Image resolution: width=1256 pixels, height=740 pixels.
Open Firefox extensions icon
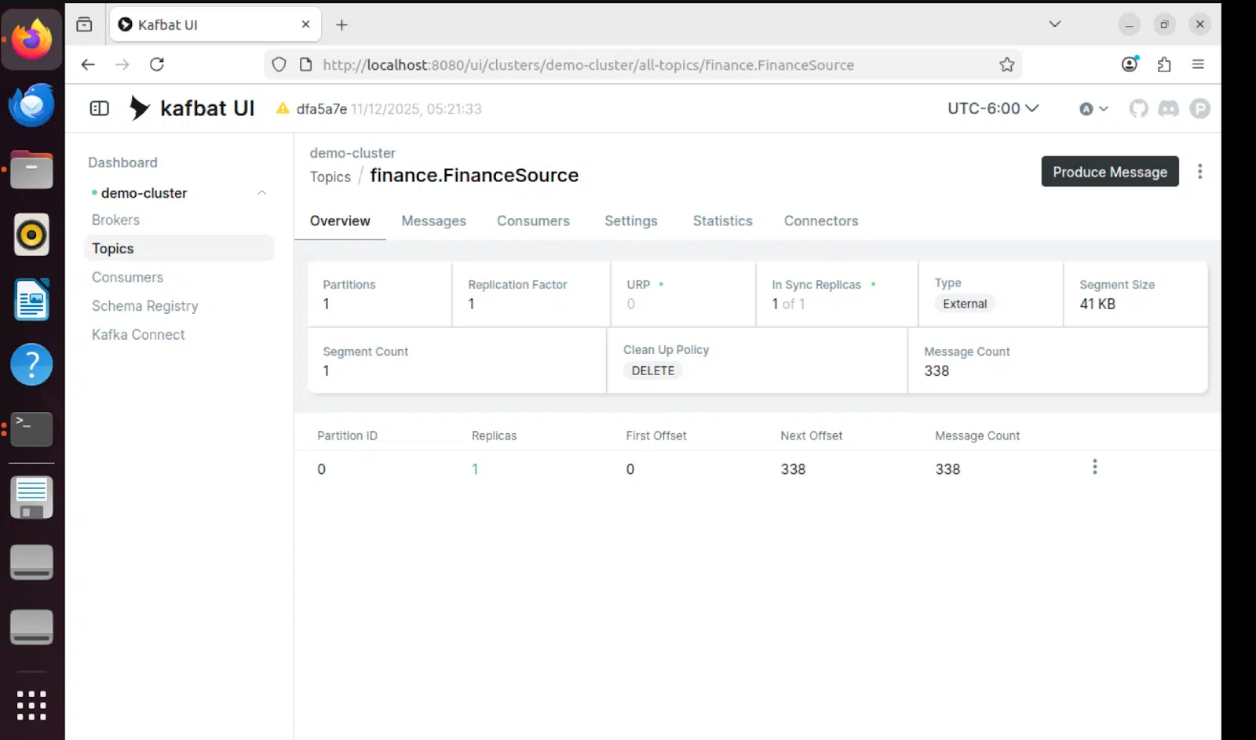(1164, 65)
